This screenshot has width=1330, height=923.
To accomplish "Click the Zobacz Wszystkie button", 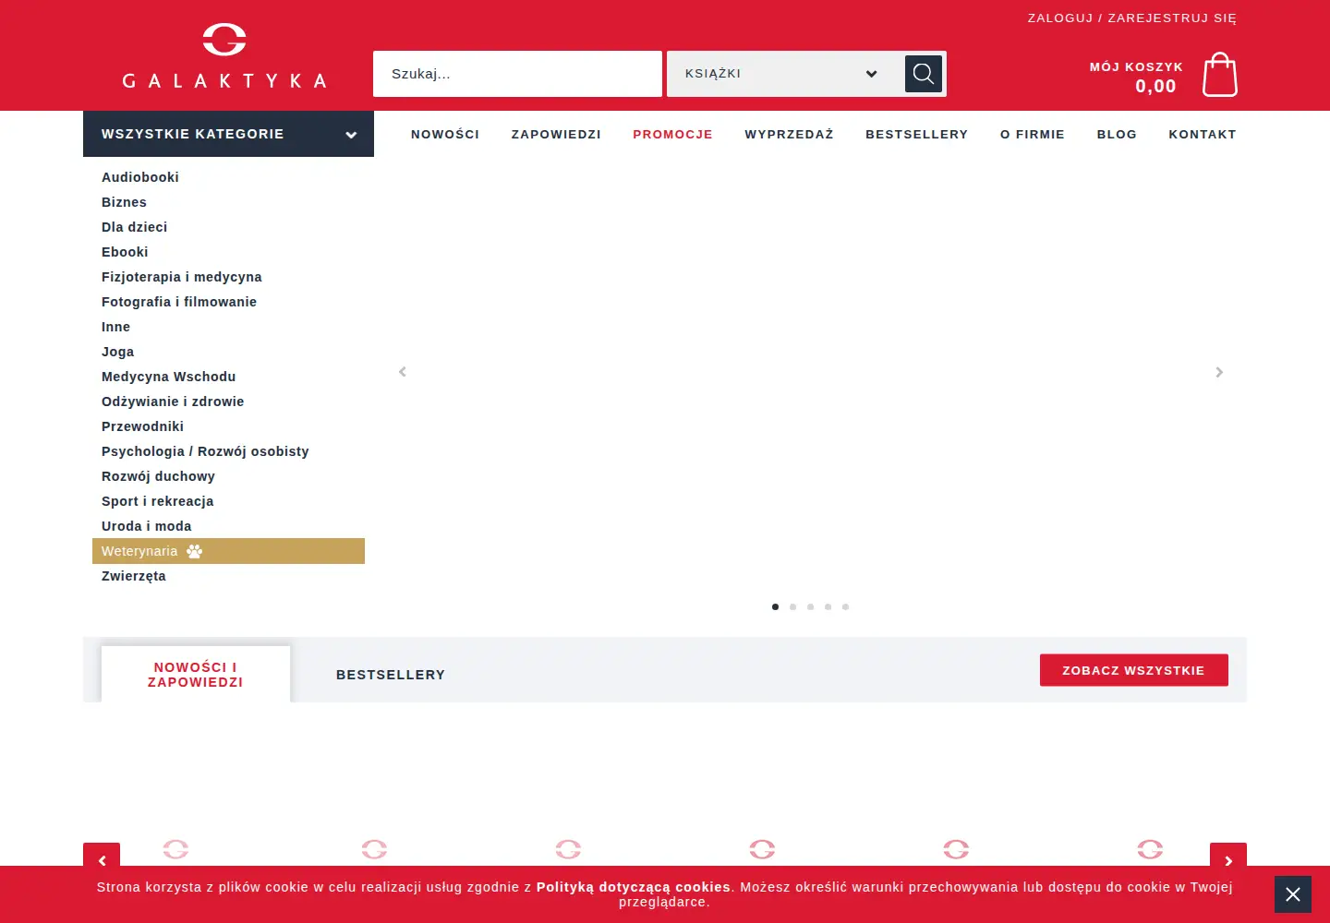I will click(1134, 670).
